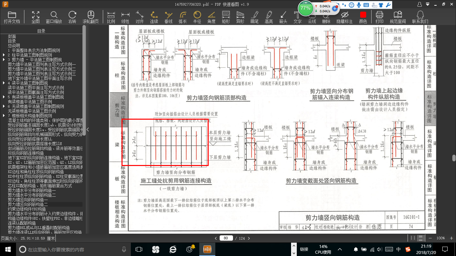The image size is (456, 256).
Task: Select 剪力墙竖向钢筋构造二 bookmark
Action: (28, 204)
